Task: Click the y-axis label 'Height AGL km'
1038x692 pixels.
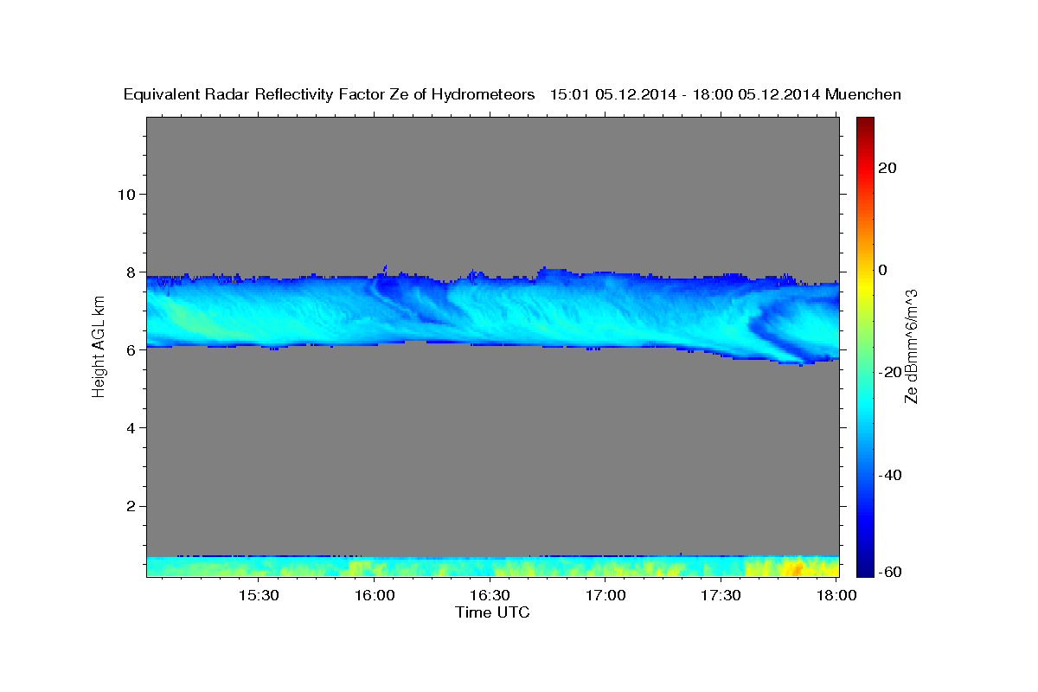Action: tap(99, 347)
